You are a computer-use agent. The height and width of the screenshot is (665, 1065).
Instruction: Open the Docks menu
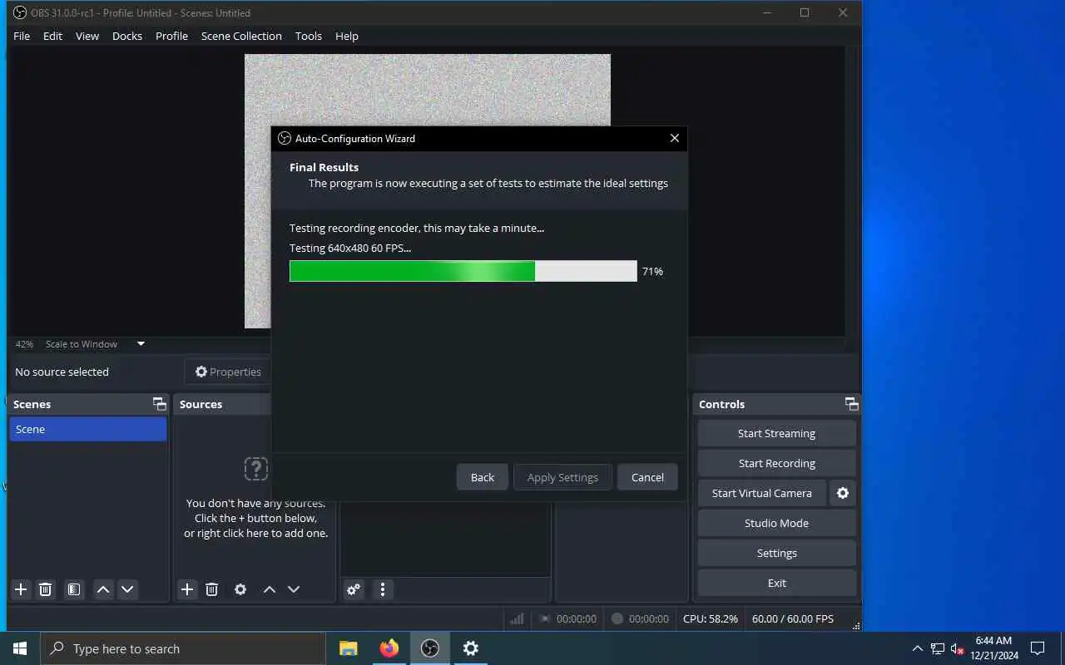[x=127, y=36]
